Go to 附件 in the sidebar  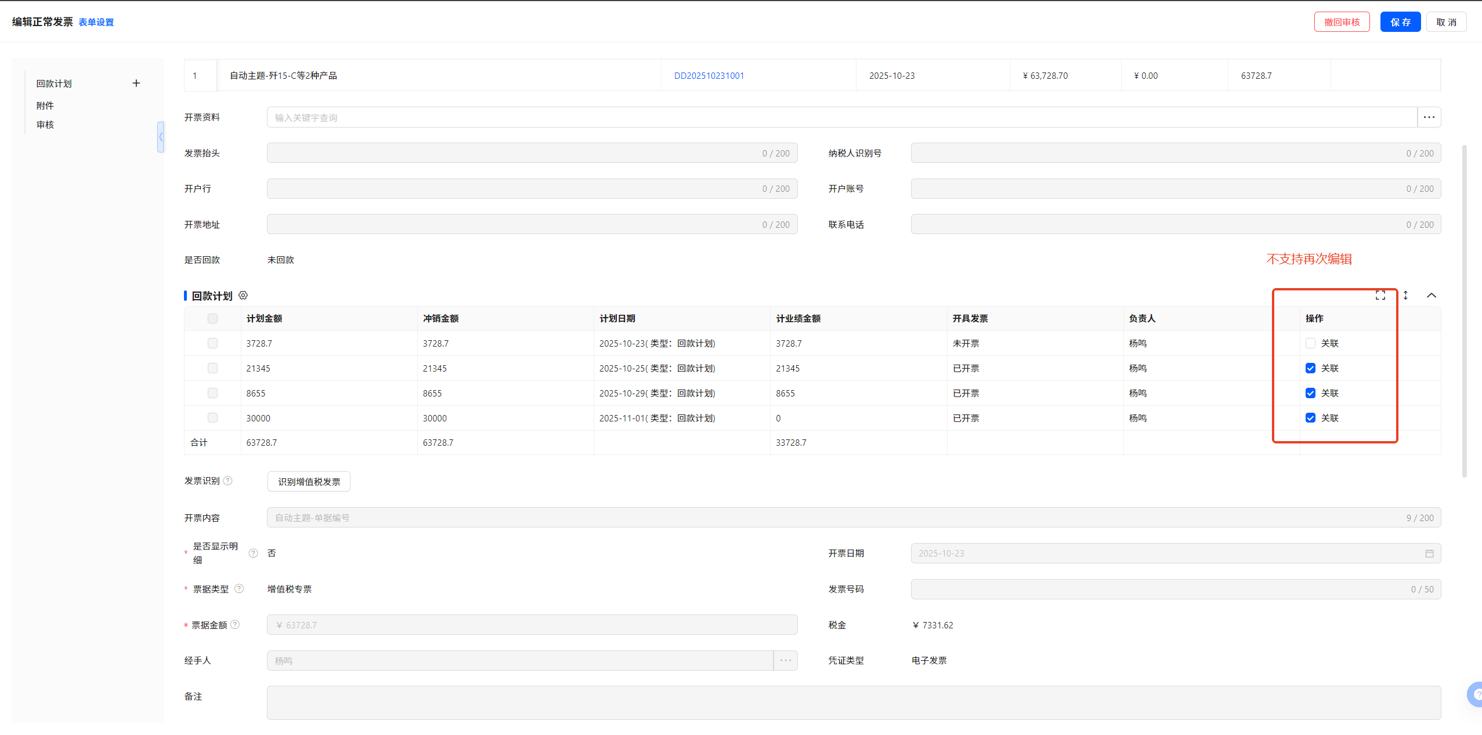click(45, 105)
